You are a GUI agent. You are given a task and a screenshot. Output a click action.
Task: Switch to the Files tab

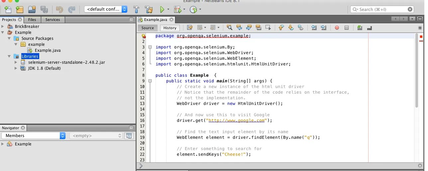pos(32,20)
